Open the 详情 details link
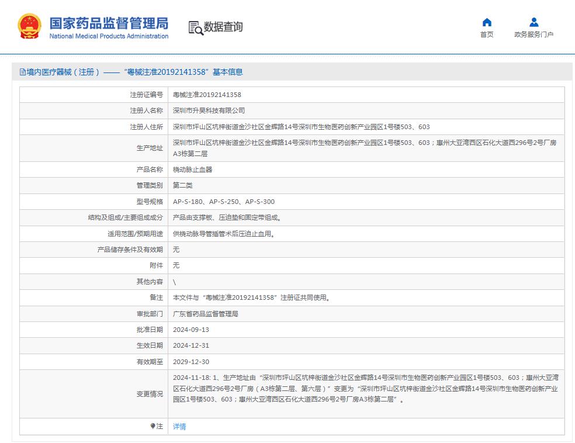The image size is (575, 443). pos(179,427)
